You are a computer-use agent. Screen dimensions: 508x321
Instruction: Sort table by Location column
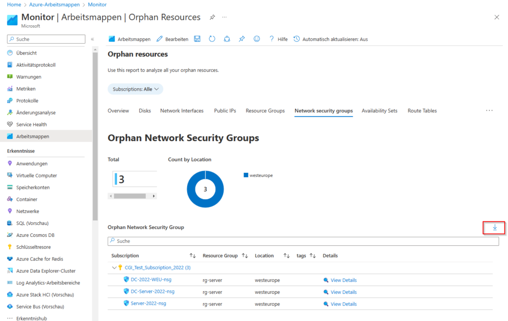286,256
